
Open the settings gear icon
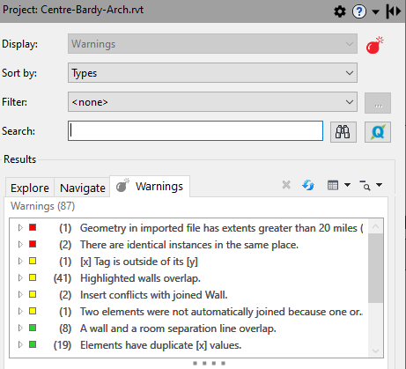click(x=340, y=11)
